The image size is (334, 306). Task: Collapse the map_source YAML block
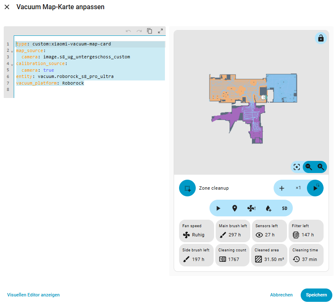(x=12, y=51)
